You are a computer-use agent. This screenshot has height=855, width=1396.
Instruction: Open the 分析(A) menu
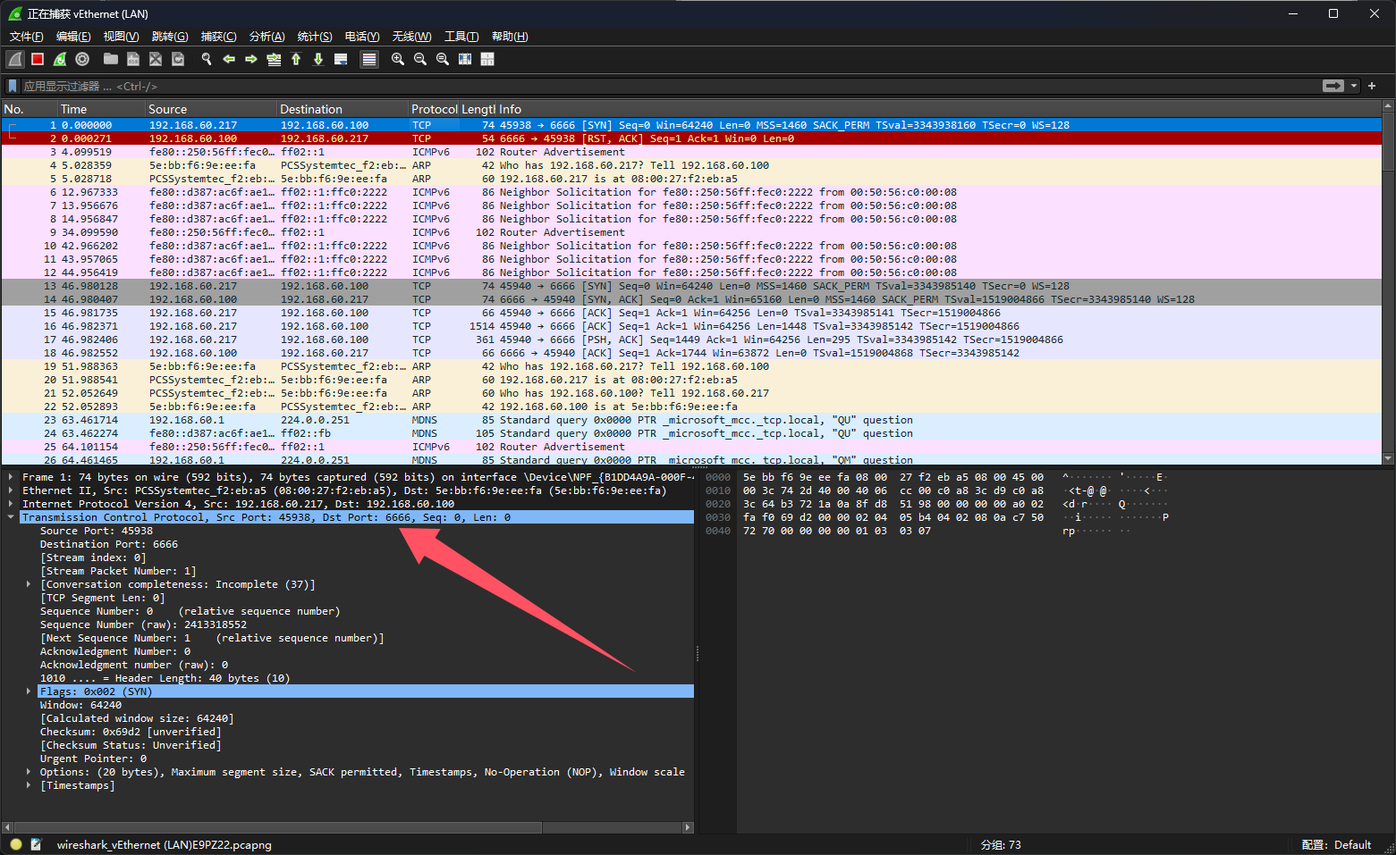point(267,37)
